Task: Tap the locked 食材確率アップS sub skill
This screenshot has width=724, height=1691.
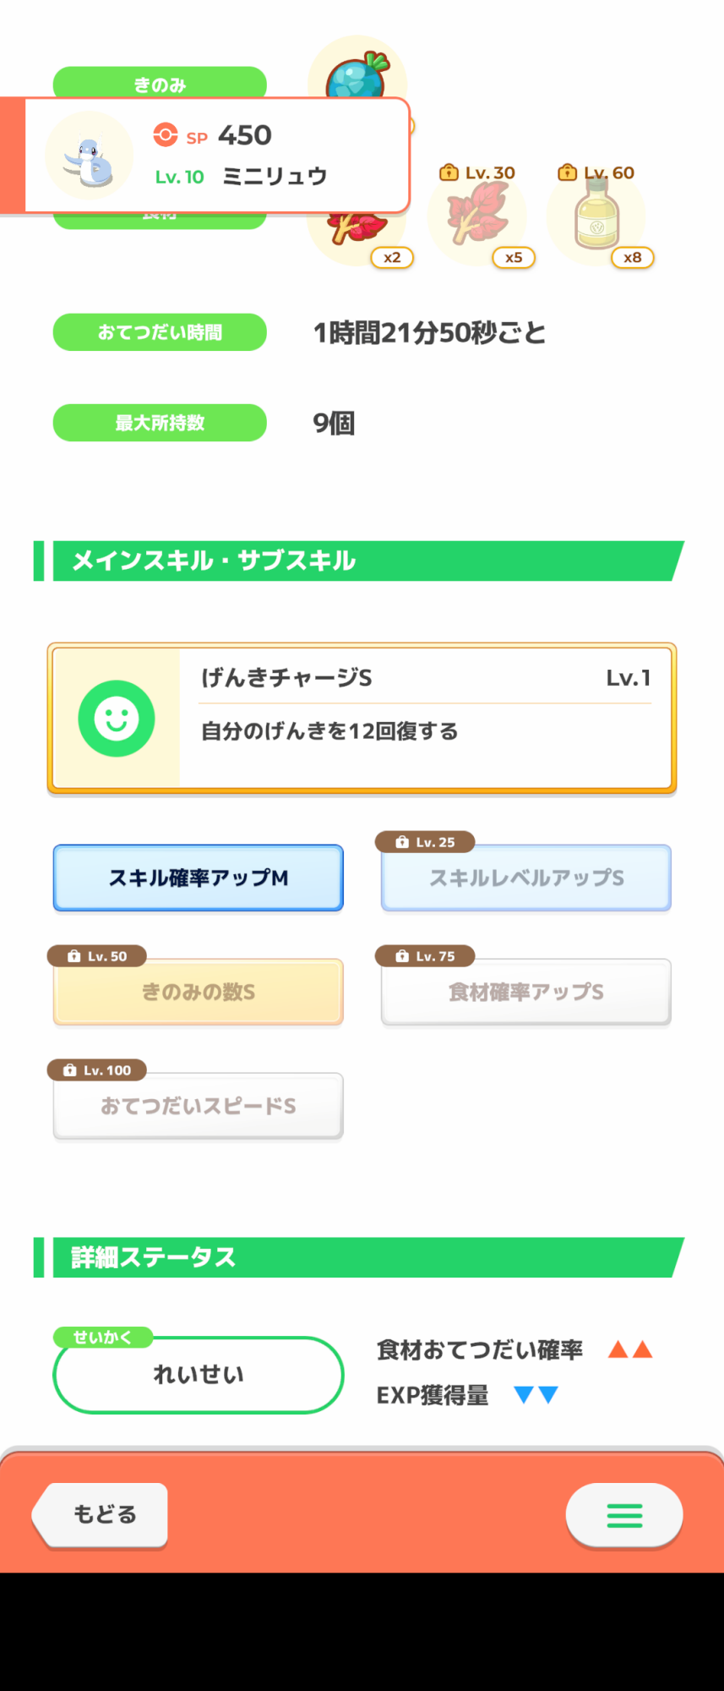Action: tap(526, 992)
